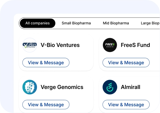Image resolution: width=160 pixels, height=113 pixels.
Task: View & Message Verge Genomics
Action: 46,105
